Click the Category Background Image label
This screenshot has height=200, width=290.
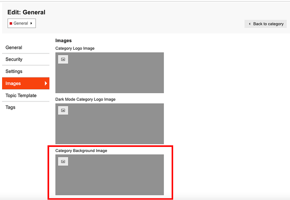click(x=81, y=151)
